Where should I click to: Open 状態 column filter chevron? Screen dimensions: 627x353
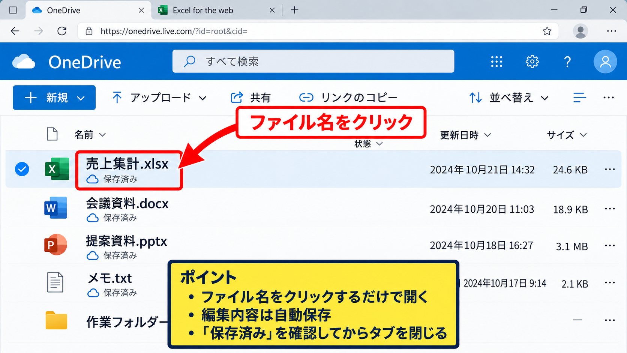pos(379,144)
